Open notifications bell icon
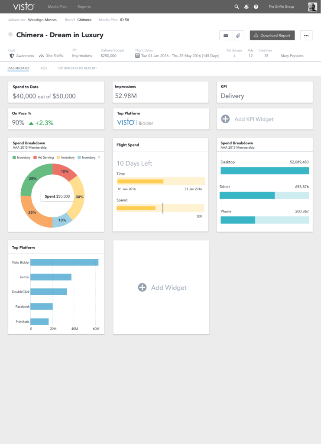The image size is (321, 444). point(246,7)
